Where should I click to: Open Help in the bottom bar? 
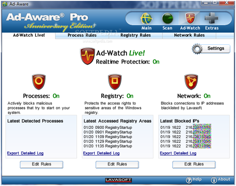pyautogui.click(x=193, y=180)
